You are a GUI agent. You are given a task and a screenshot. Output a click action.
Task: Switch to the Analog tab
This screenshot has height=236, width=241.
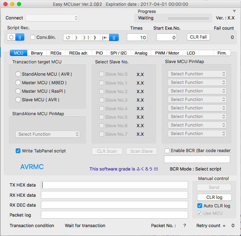pyautogui.click(x=141, y=53)
